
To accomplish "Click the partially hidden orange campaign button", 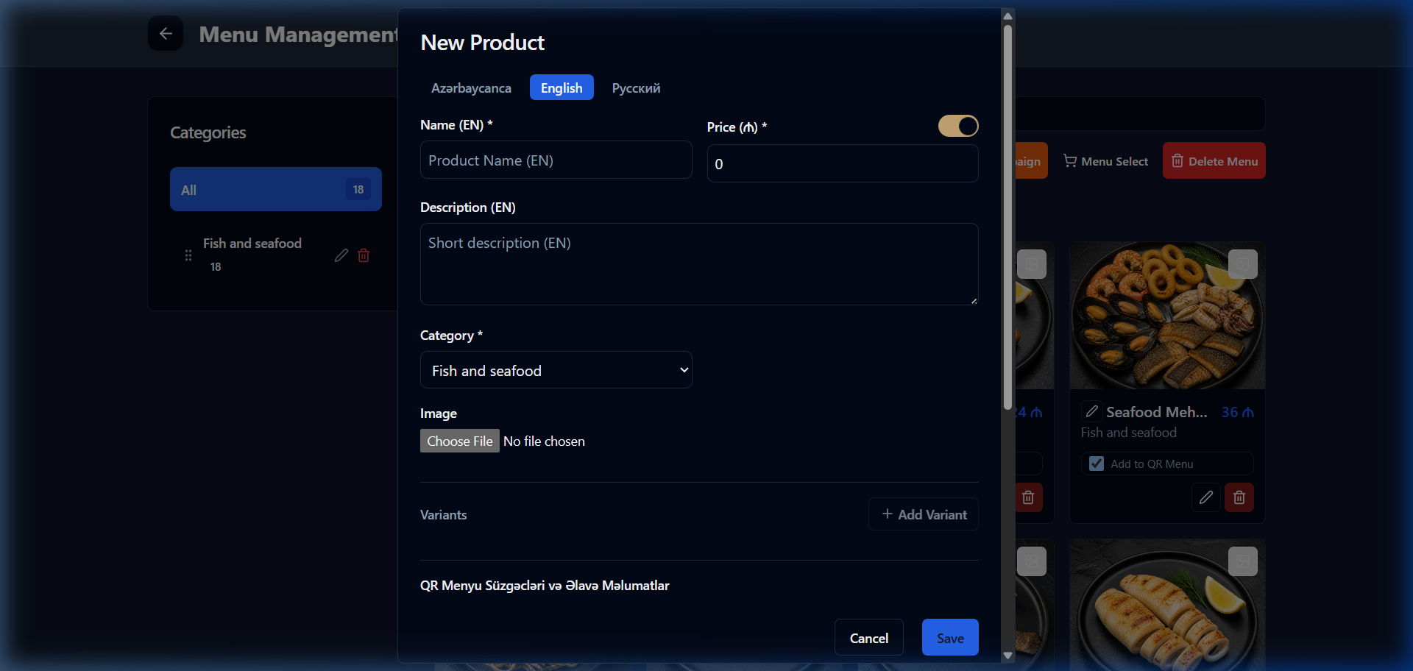I will (x=1032, y=160).
